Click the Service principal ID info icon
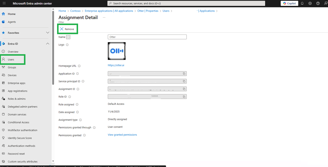The image size is (328, 167). 83,81
